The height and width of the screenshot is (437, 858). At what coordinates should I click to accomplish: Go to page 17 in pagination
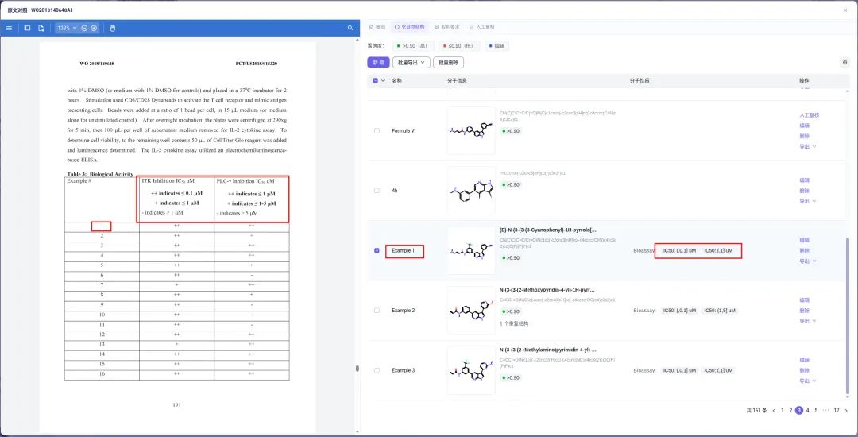836,410
